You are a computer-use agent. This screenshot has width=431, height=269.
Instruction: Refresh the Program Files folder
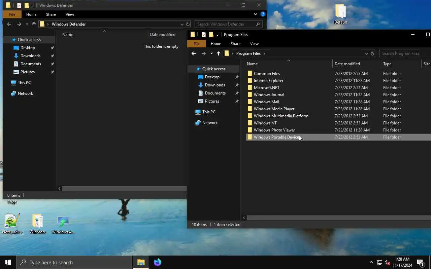pos(372,53)
